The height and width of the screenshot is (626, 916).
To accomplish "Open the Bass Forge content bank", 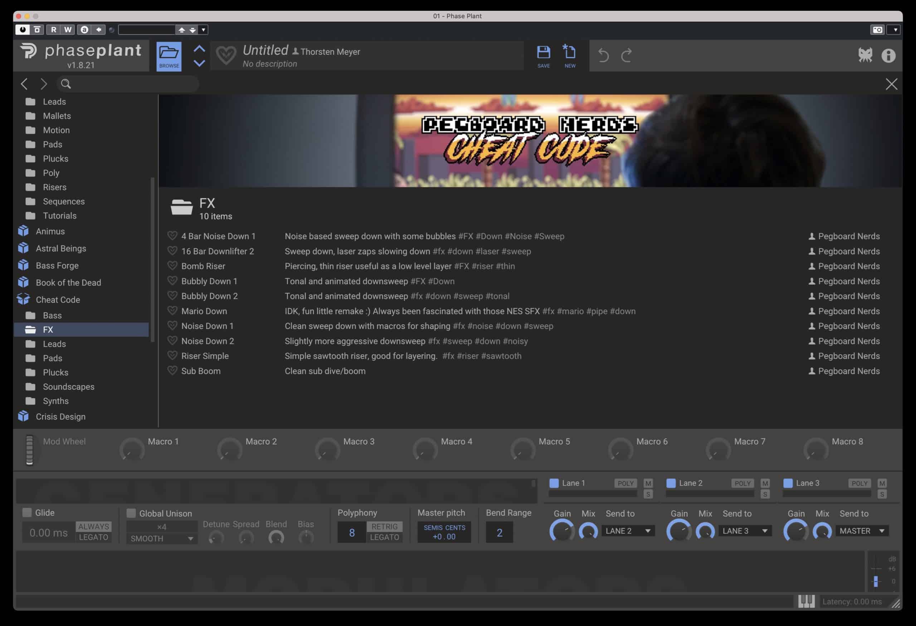I will tap(57, 265).
